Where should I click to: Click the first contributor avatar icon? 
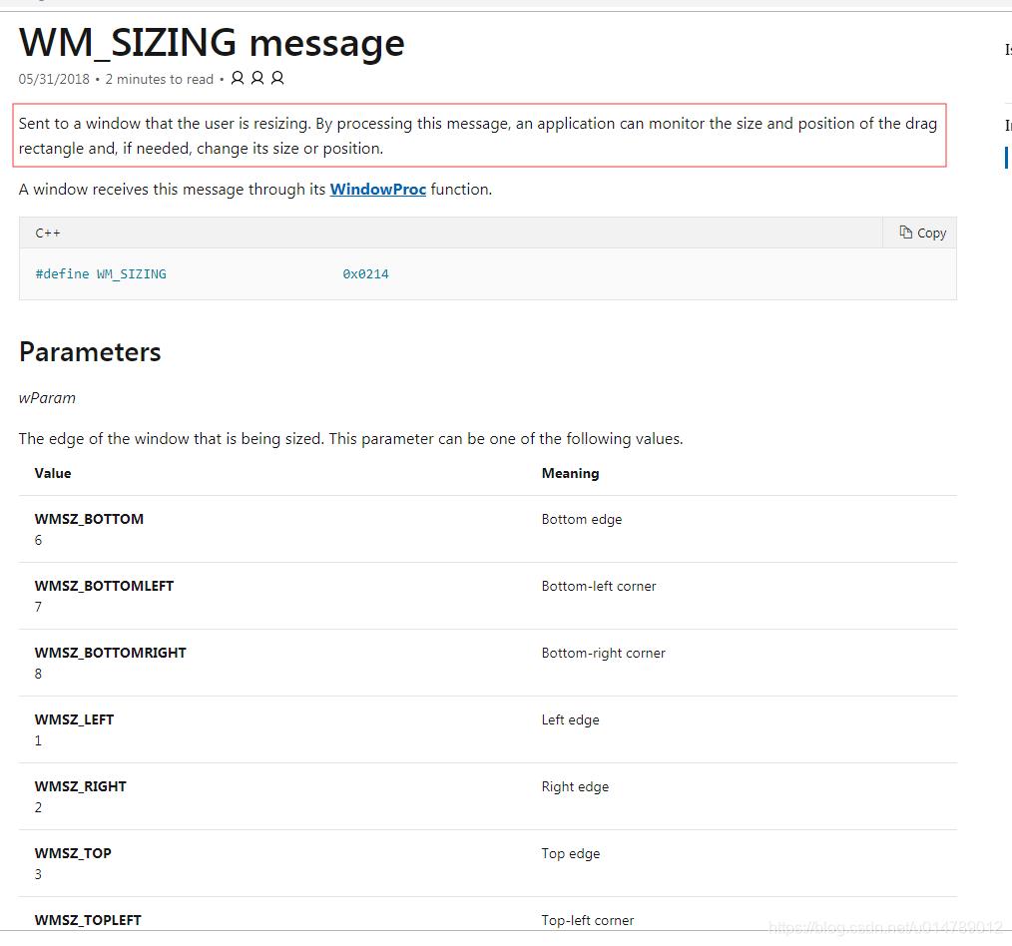point(237,77)
